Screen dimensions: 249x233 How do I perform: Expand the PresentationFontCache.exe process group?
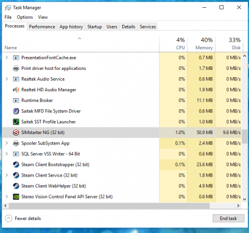pyautogui.click(x=7, y=57)
